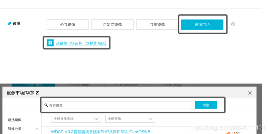
Task: Close the 镜像市场 dialog
Action: click(x=250, y=93)
